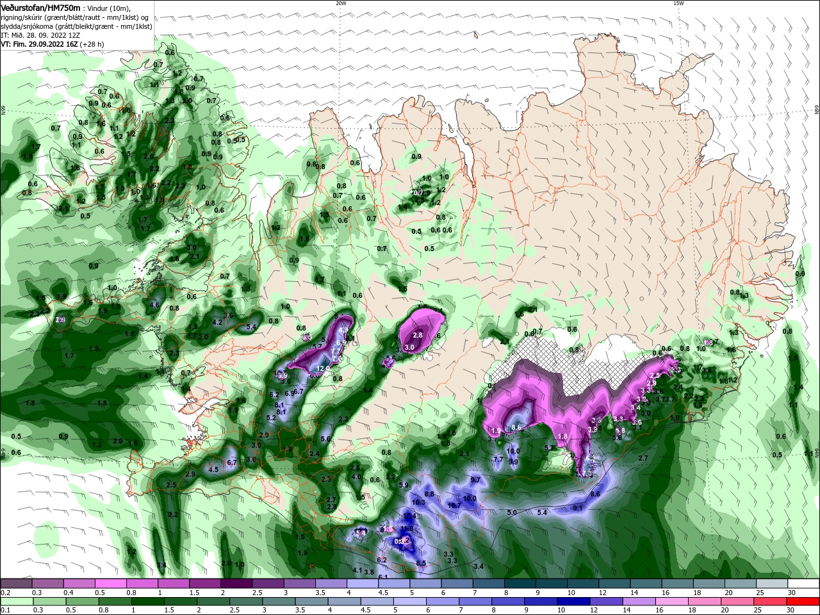Image resolution: width=820 pixels, height=615 pixels.
Task: Click the 15W longitude label
Action: click(x=678, y=3)
